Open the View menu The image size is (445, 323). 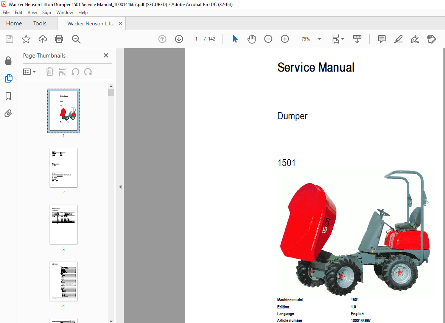(x=32, y=12)
